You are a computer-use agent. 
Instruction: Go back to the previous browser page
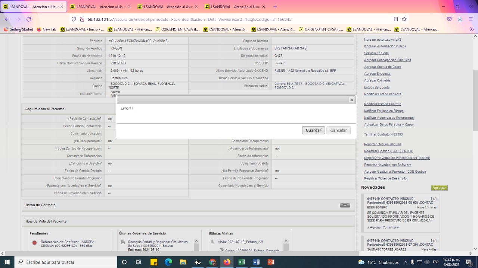[7, 19]
